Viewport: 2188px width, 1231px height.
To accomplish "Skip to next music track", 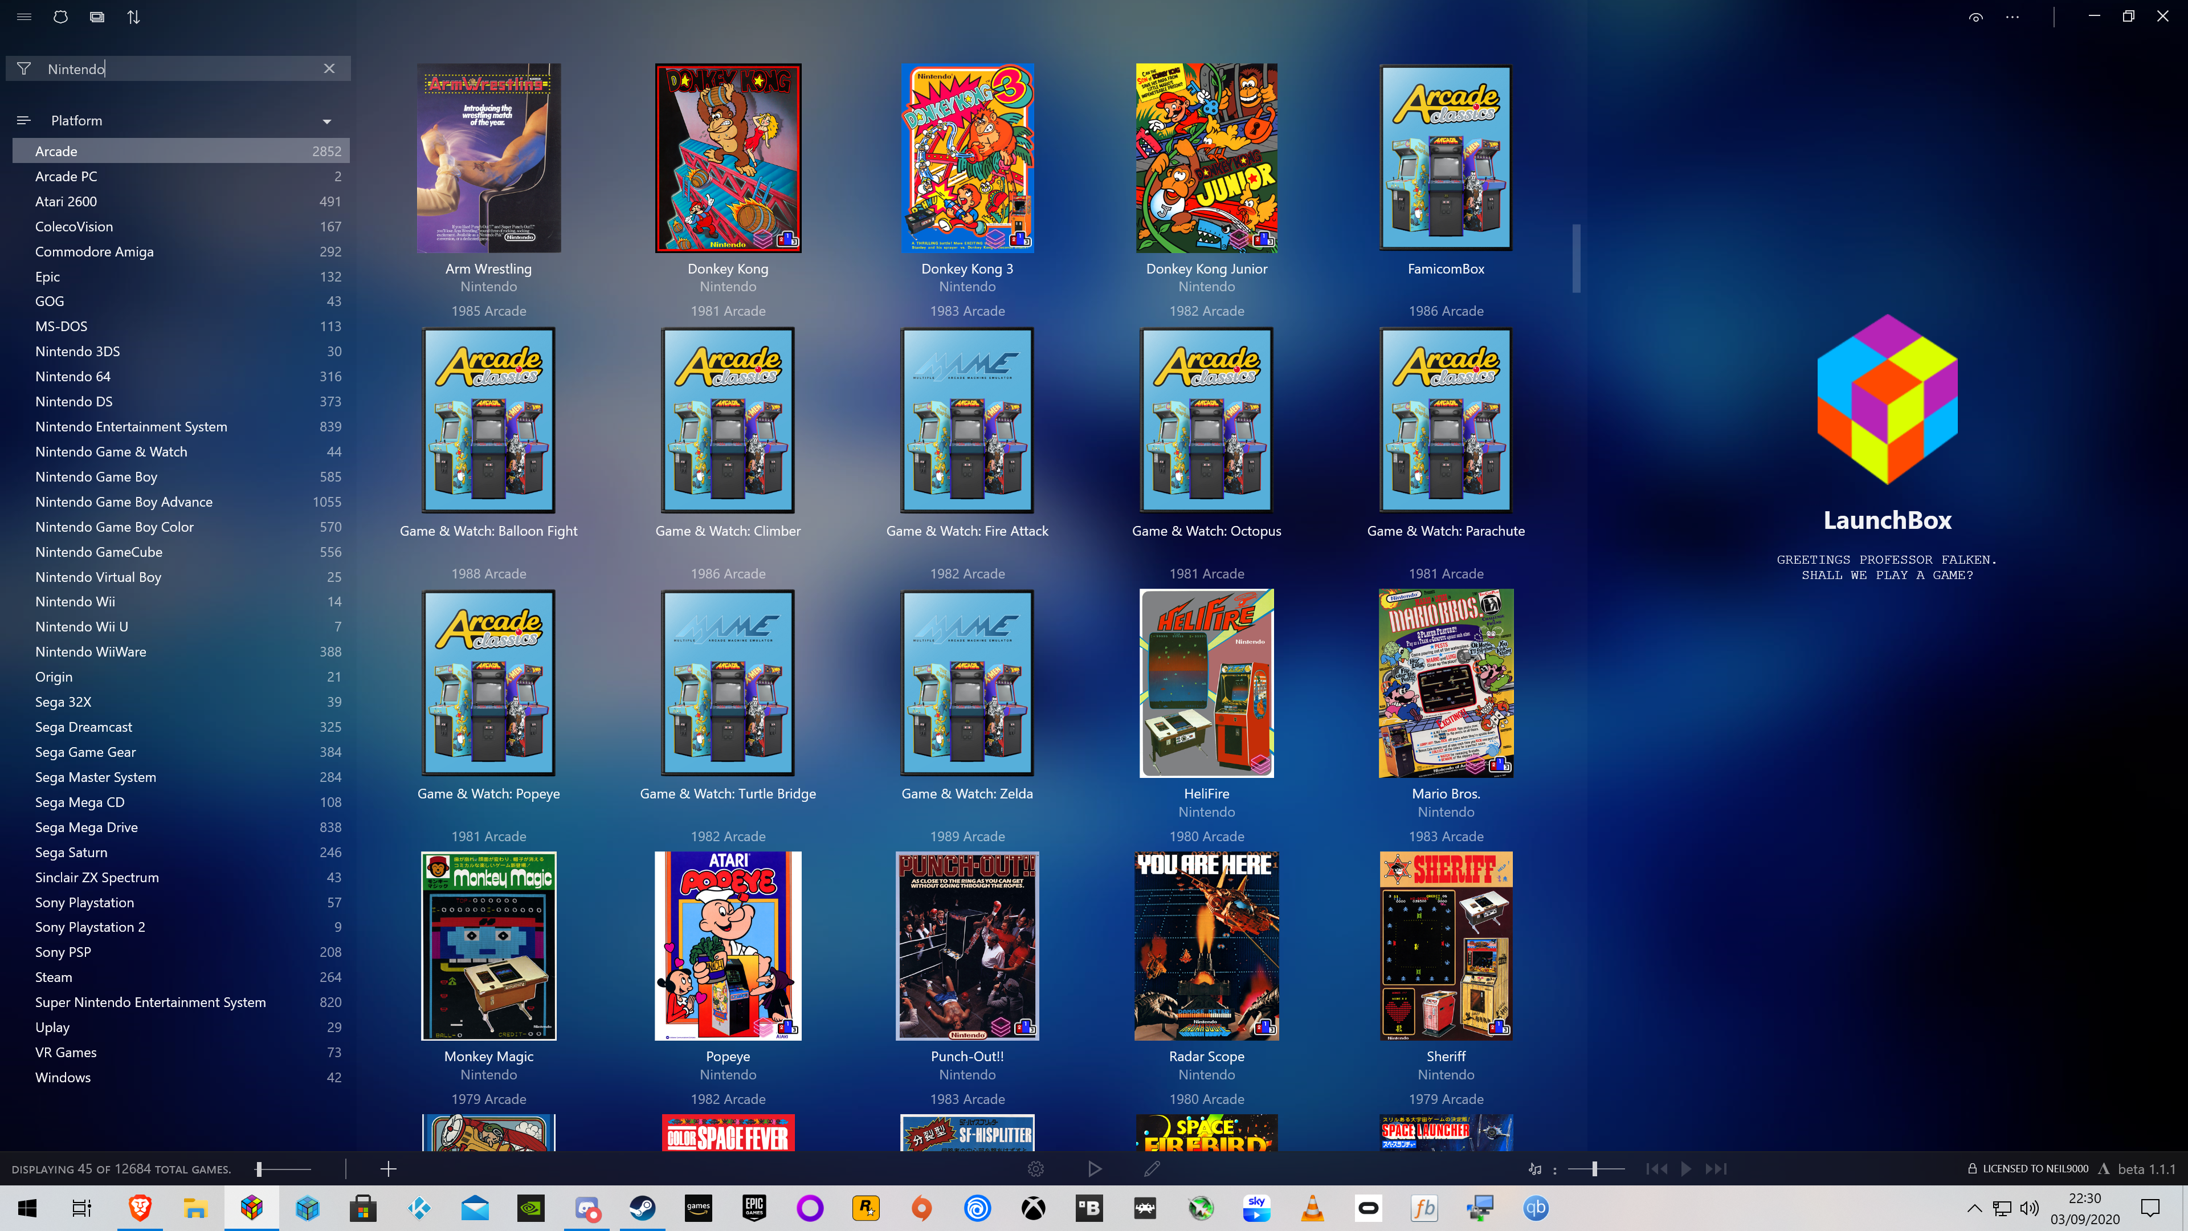I will click(1716, 1170).
